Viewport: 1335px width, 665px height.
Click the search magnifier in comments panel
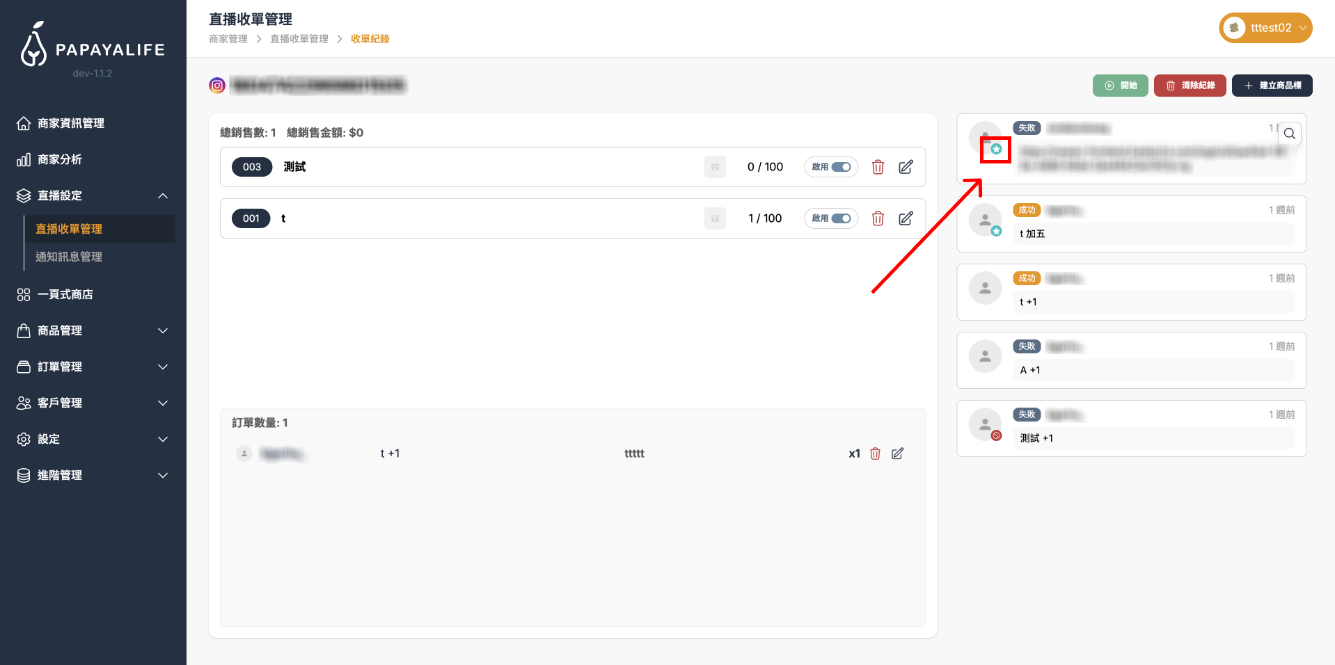tap(1289, 134)
